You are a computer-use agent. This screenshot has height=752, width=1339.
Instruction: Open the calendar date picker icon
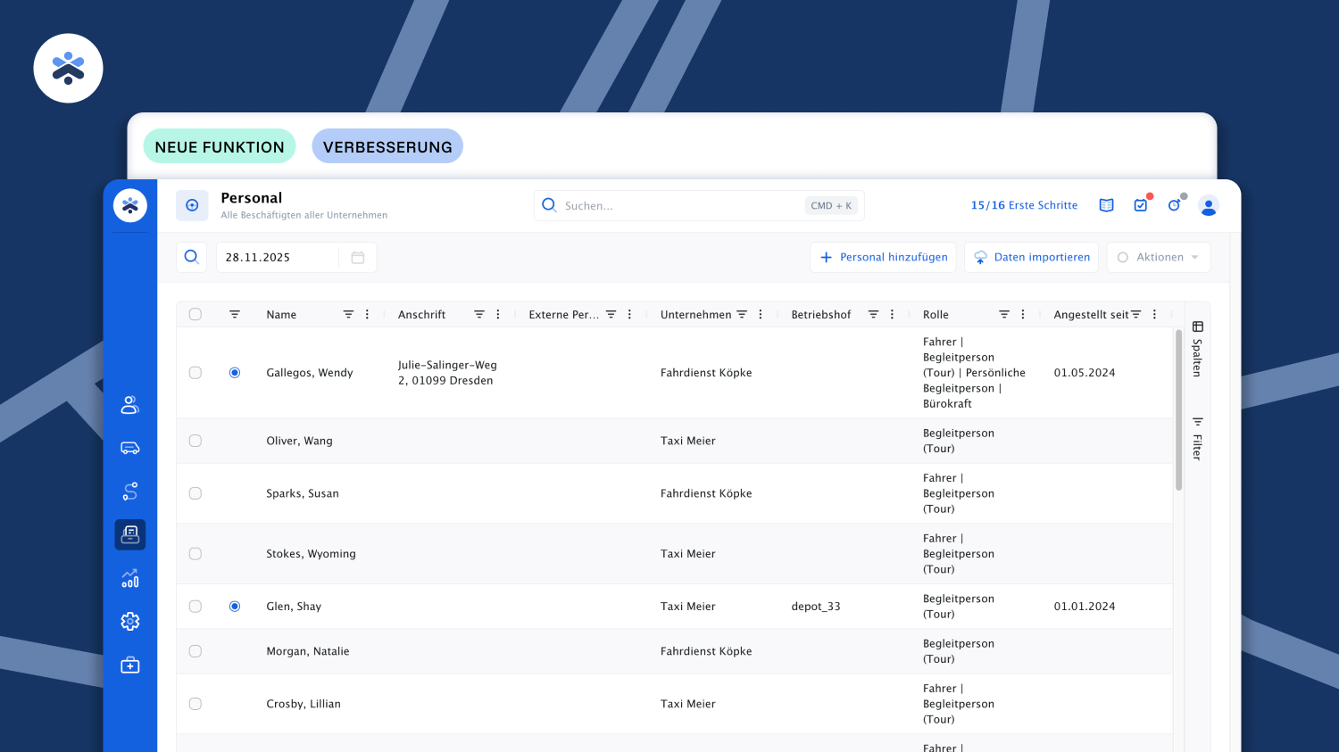click(358, 258)
